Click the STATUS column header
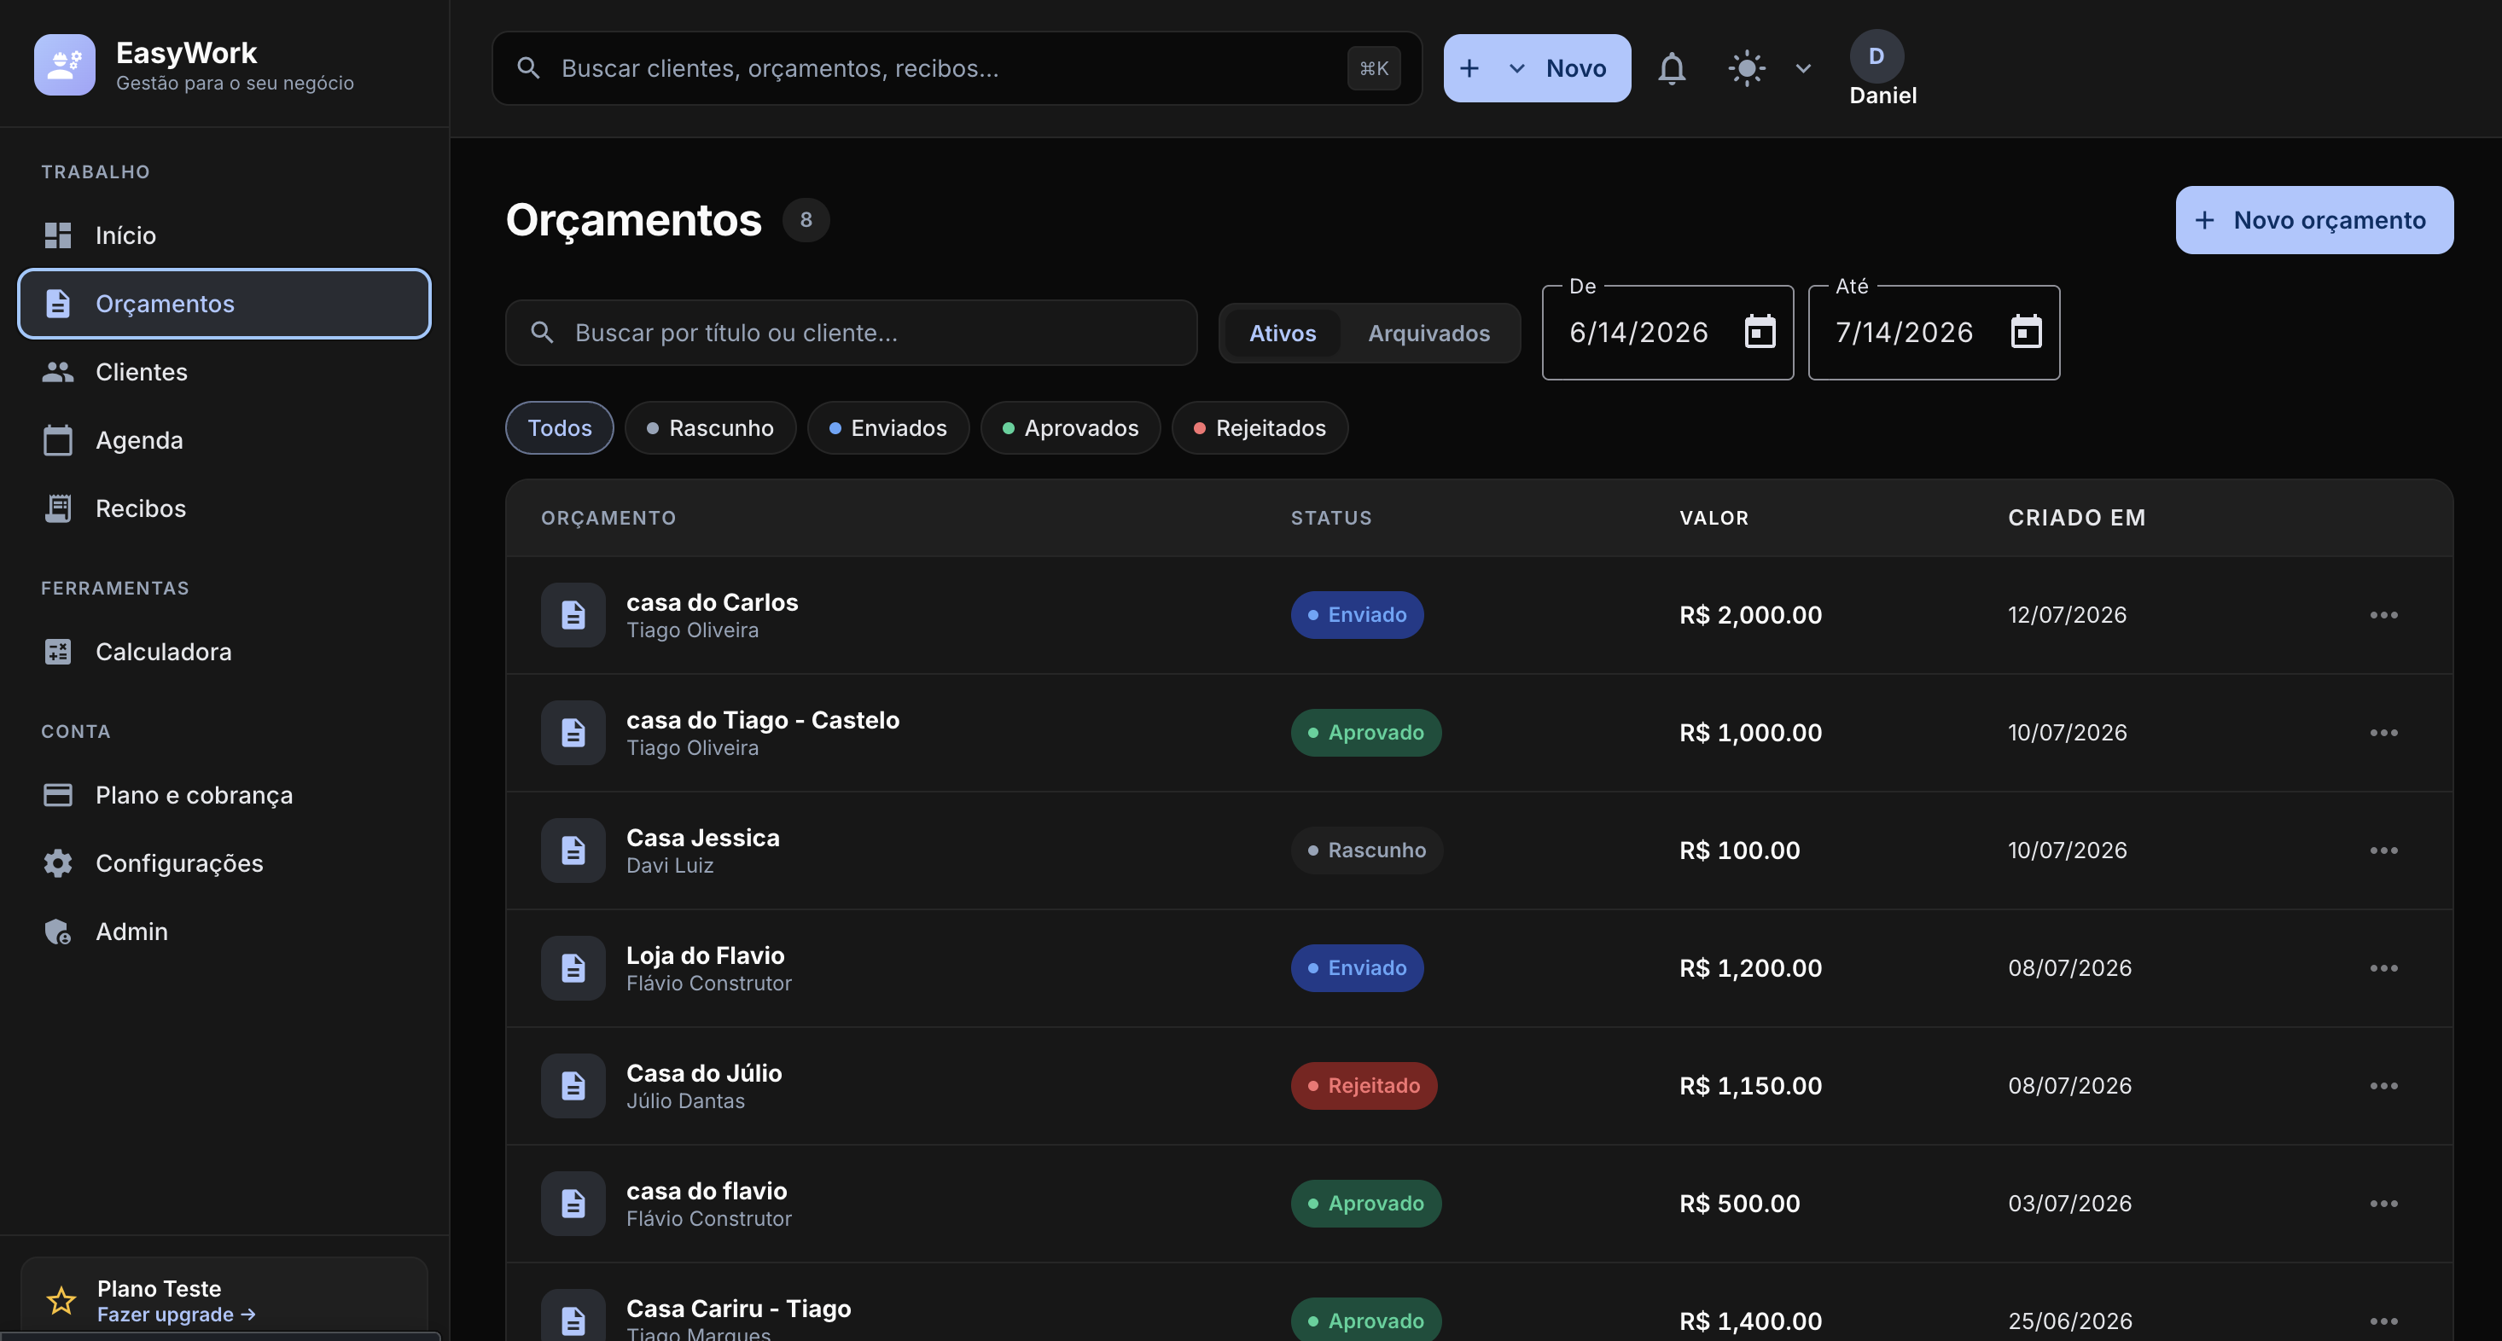The width and height of the screenshot is (2502, 1341). (1330, 518)
